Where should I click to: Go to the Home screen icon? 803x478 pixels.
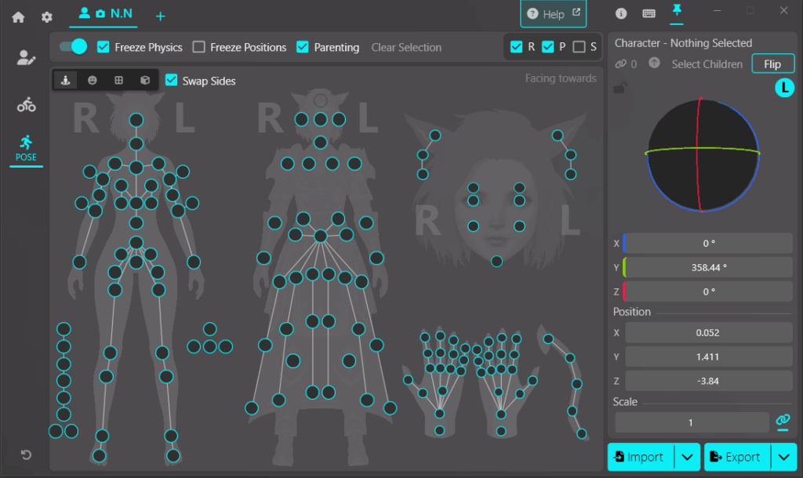click(x=18, y=16)
